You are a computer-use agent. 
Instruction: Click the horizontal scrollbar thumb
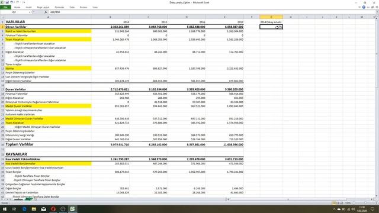point(288,199)
